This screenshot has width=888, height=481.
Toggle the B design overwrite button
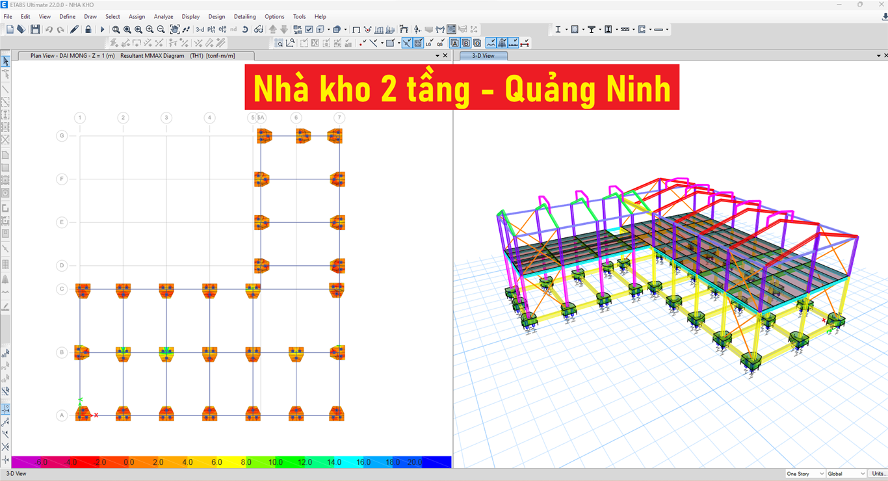[x=466, y=42]
